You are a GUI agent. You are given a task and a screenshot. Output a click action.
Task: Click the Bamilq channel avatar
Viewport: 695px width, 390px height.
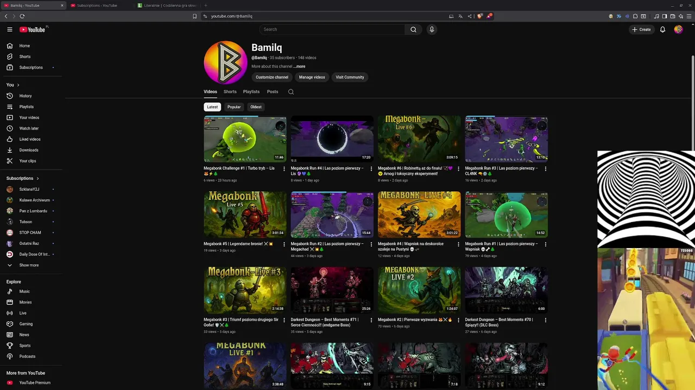click(225, 62)
